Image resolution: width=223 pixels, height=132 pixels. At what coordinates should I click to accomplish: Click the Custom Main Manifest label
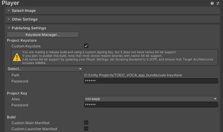pyautogui.click(x=31, y=123)
